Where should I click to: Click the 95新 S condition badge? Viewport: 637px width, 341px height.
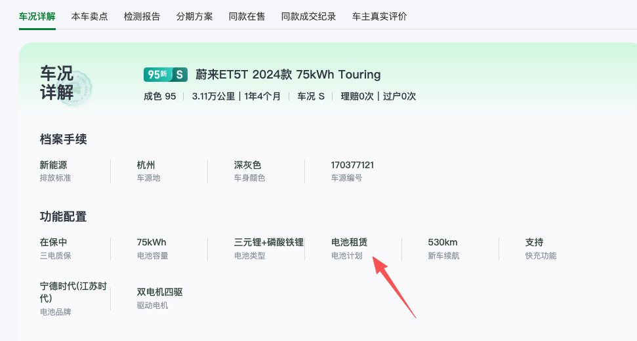[165, 75]
